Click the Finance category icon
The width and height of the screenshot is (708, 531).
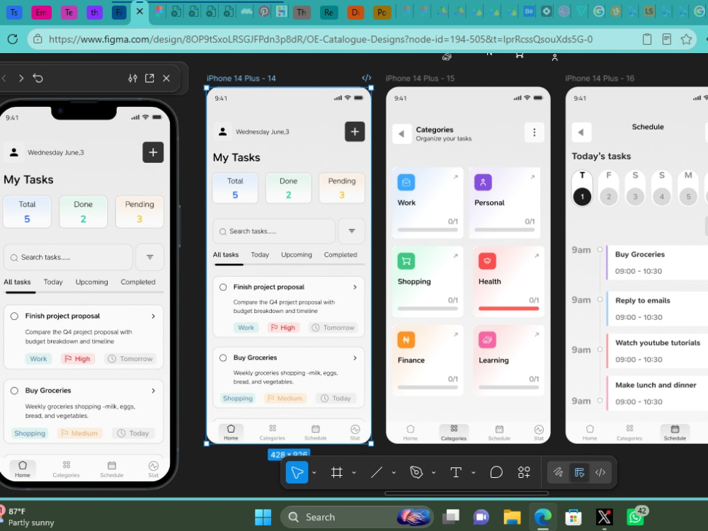click(x=406, y=340)
